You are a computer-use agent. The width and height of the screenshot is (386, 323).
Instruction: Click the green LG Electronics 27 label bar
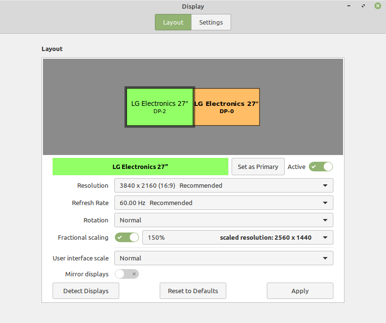pos(140,166)
